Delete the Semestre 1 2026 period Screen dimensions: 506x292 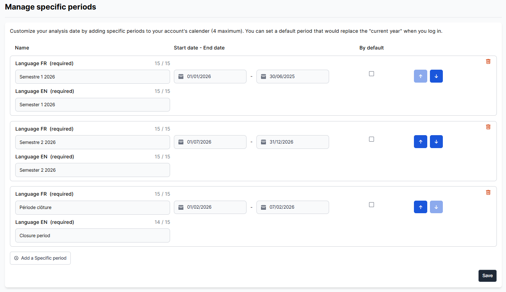tap(488, 61)
